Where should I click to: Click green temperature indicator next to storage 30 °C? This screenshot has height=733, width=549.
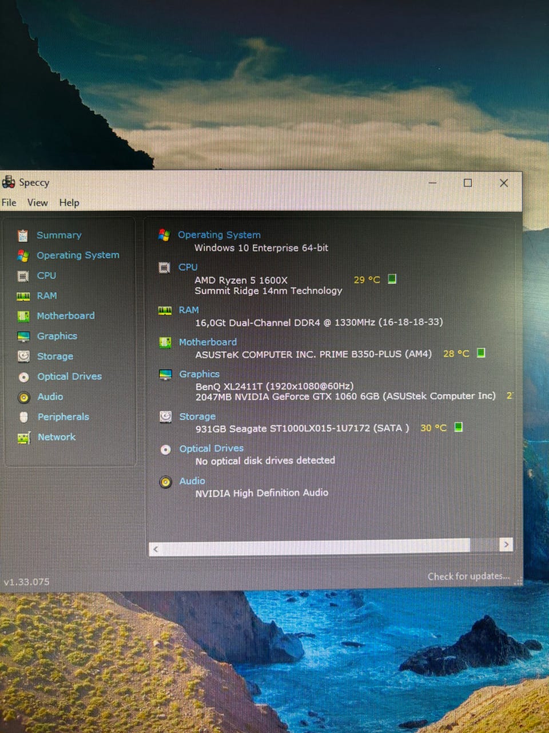pos(458,427)
